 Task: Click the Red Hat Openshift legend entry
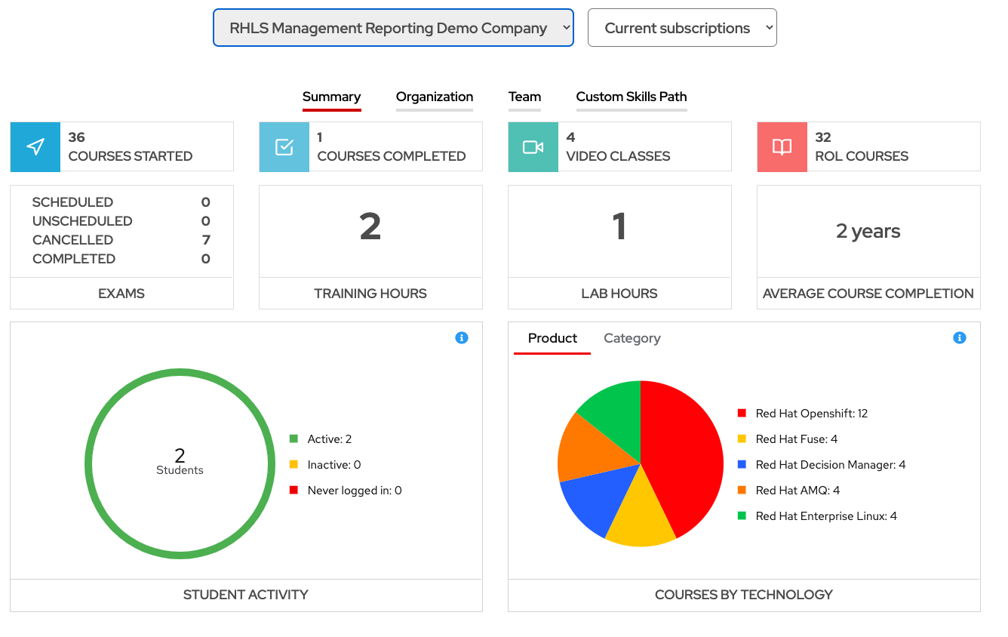click(812, 414)
